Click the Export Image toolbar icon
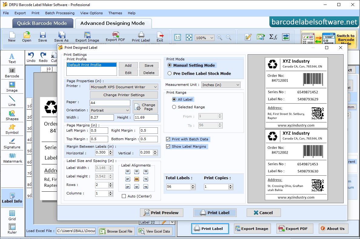The width and height of the screenshot is (360, 239). pyautogui.click(x=87, y=37)
